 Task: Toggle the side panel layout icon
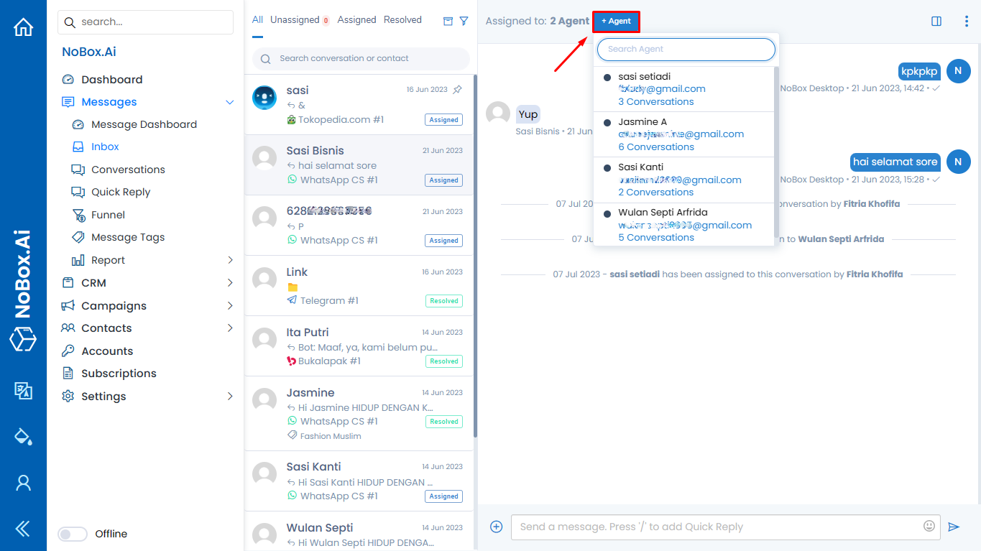coord(936,21)
